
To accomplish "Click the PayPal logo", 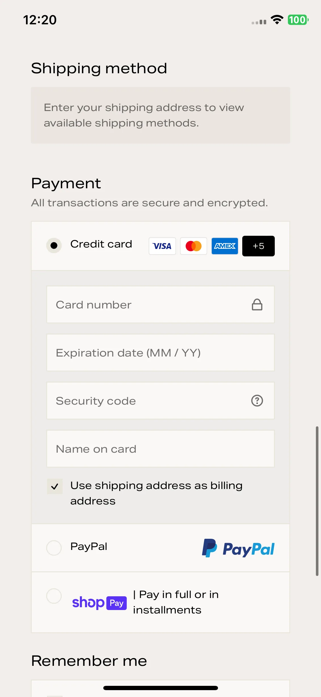I will coord(238,548).
